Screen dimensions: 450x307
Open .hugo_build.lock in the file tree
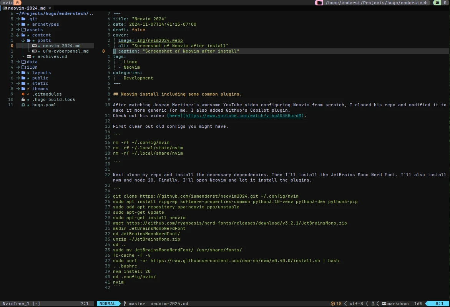tap(54, 99)
